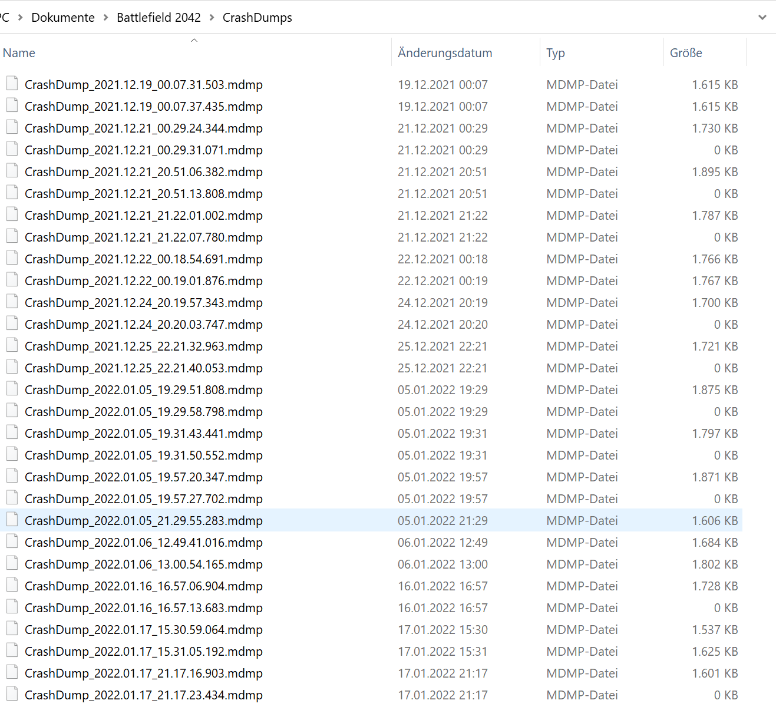Click date 21.12.2021 21:22 of CrashDump_2021.12.21_21.22.01.002
This screenshot has height=720, width=776.
[443, 215]
